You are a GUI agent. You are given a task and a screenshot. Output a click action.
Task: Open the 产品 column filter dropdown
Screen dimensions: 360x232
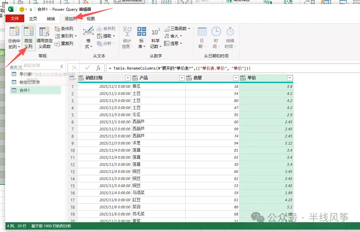pyautogui.click(x=182, y=78)
